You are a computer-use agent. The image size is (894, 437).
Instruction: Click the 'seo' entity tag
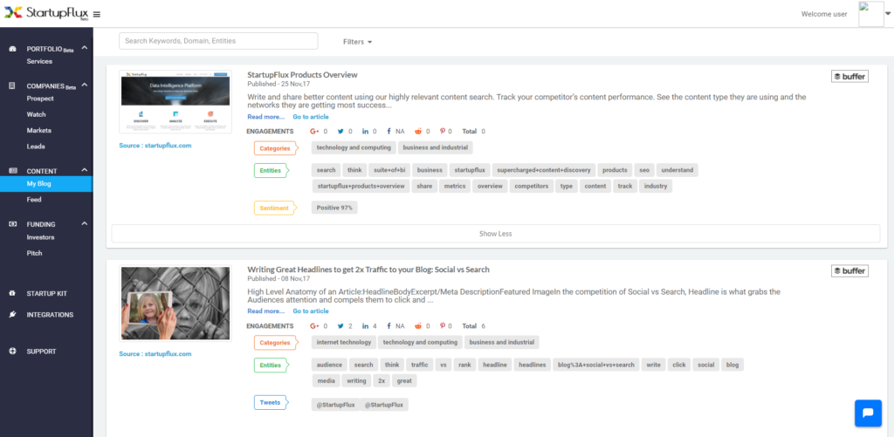pyautogui.click(x=644, y=170)
